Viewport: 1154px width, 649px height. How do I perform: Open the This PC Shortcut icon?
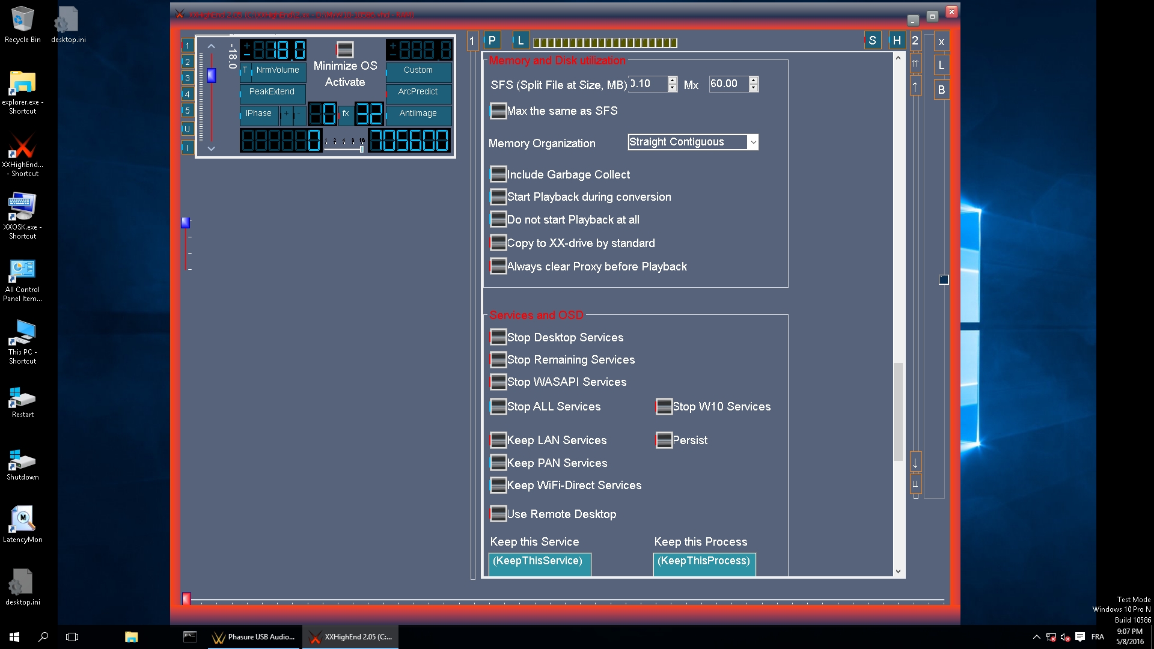(22, 343)
